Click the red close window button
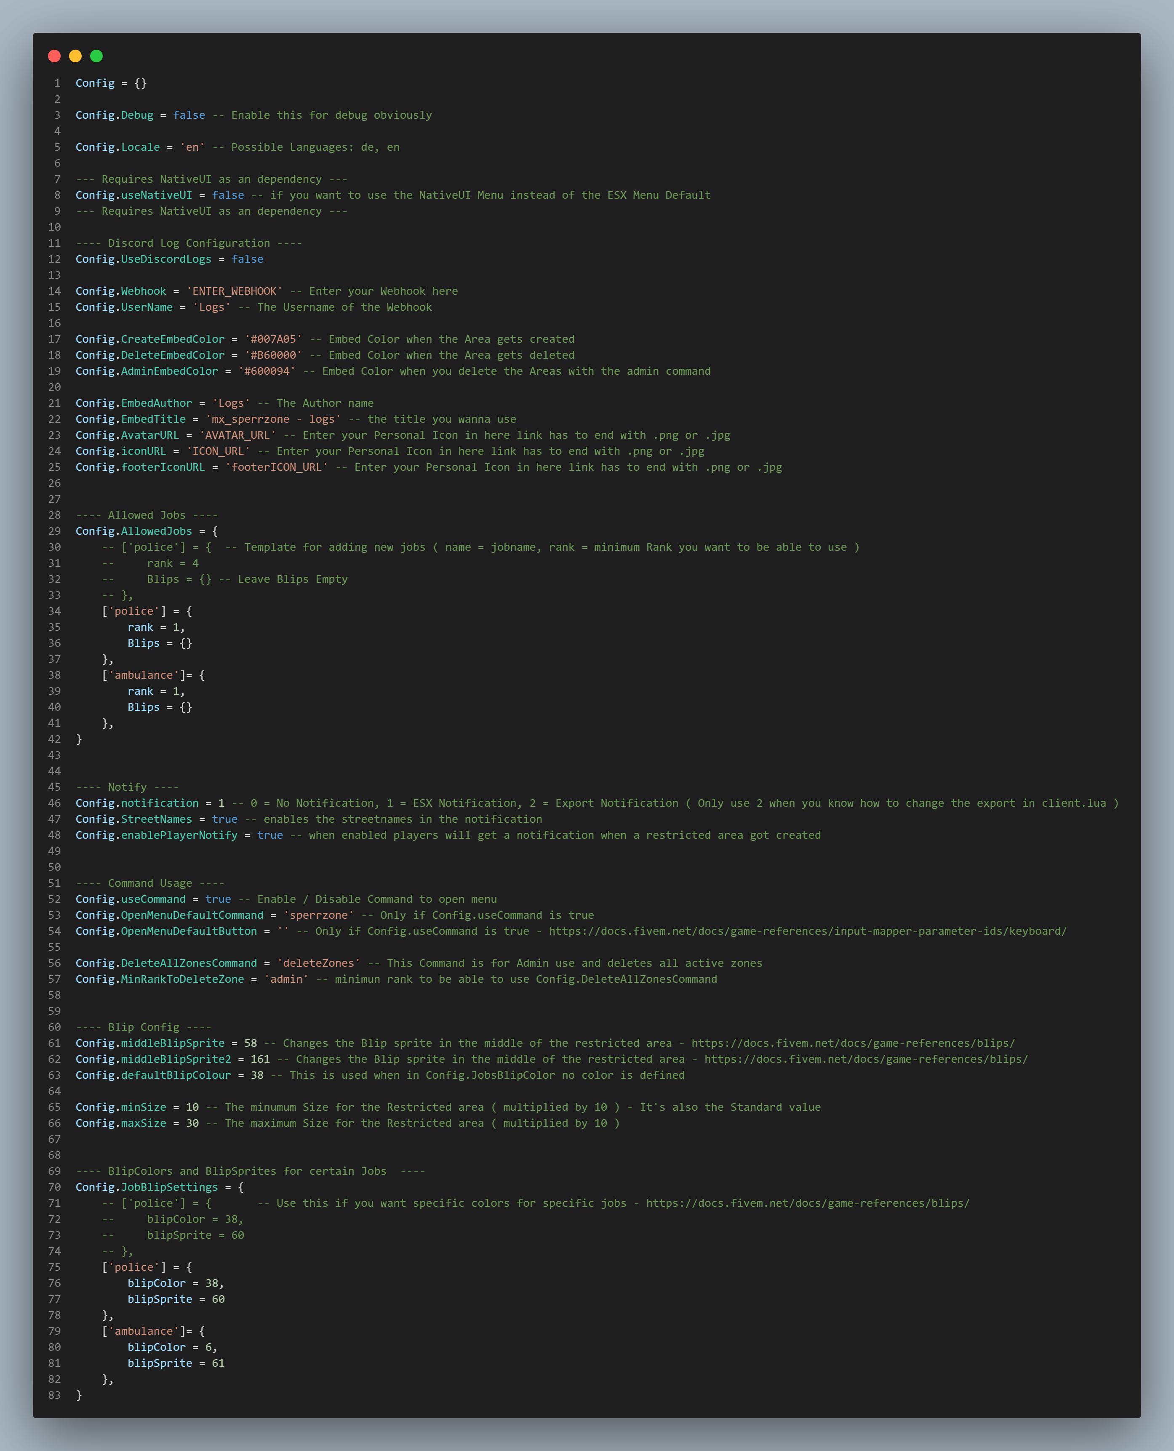This screenshot has width=1174, height=1451. (x=55, y=56)
